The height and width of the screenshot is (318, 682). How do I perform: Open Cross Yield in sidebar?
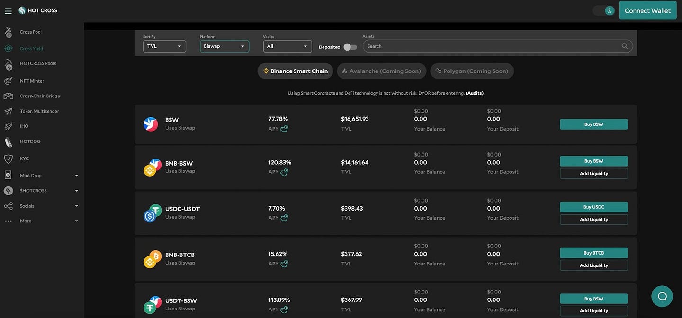31,49
